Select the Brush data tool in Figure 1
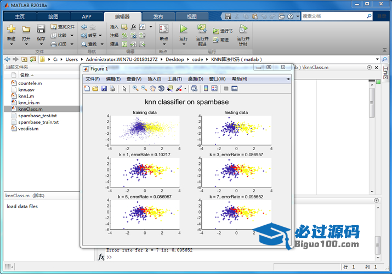 pos(179,88)
